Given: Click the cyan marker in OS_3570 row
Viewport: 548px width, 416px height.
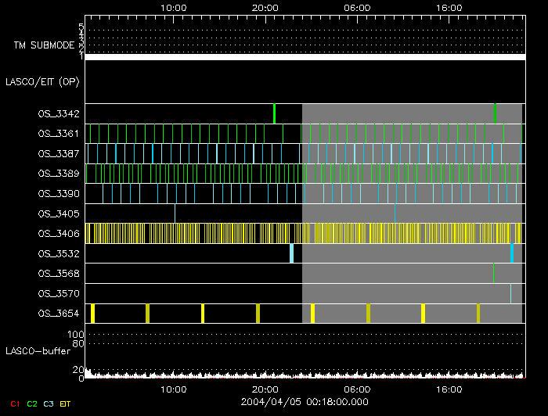Looking at the screenshot, I should [x=510, y=293].
